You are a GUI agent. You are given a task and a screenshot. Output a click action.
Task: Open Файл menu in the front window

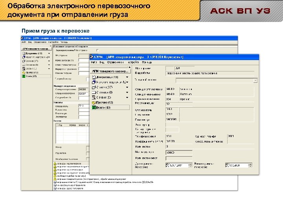coord(94,62)
